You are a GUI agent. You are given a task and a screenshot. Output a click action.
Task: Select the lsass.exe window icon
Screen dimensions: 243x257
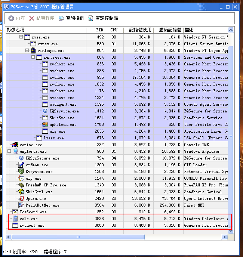coord(39,138)
